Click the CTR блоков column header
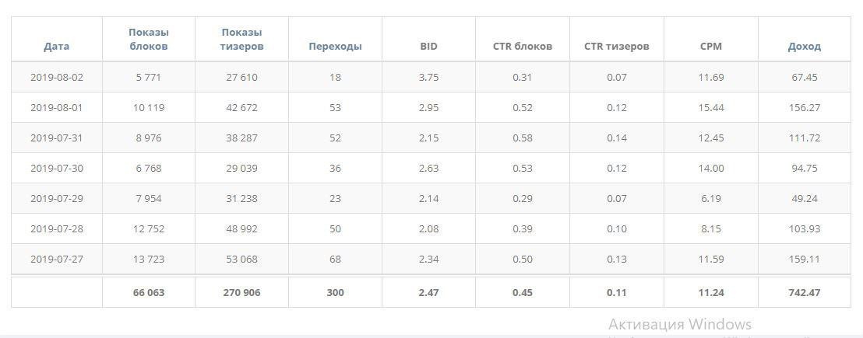Screen dimensions: 863x338 (x=523, y=46)
